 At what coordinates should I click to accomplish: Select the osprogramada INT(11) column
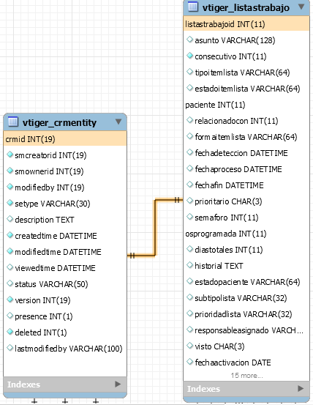(246, 234)
